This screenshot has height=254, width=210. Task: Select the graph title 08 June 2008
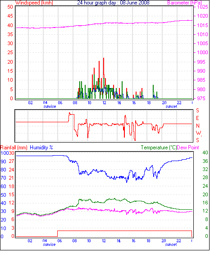pyautogui.click(x=113, y=3)
